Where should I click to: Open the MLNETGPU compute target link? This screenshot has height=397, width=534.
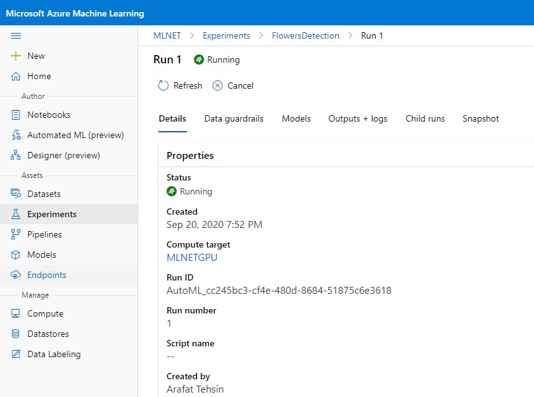click(x=191, y=257)
